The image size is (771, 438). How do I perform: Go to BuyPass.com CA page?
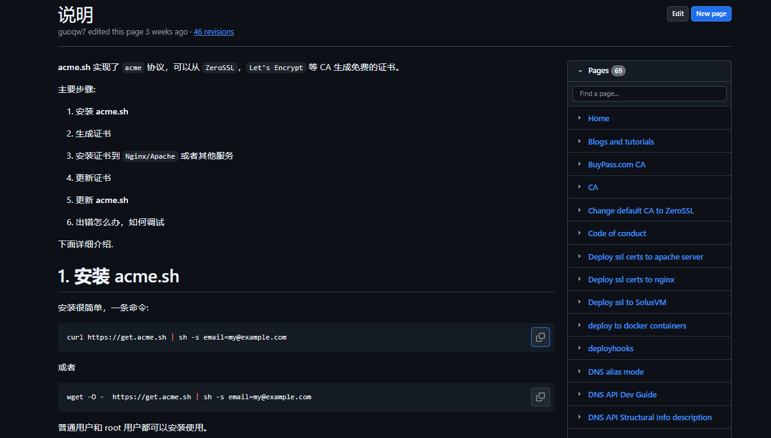(x=617, y=165)
